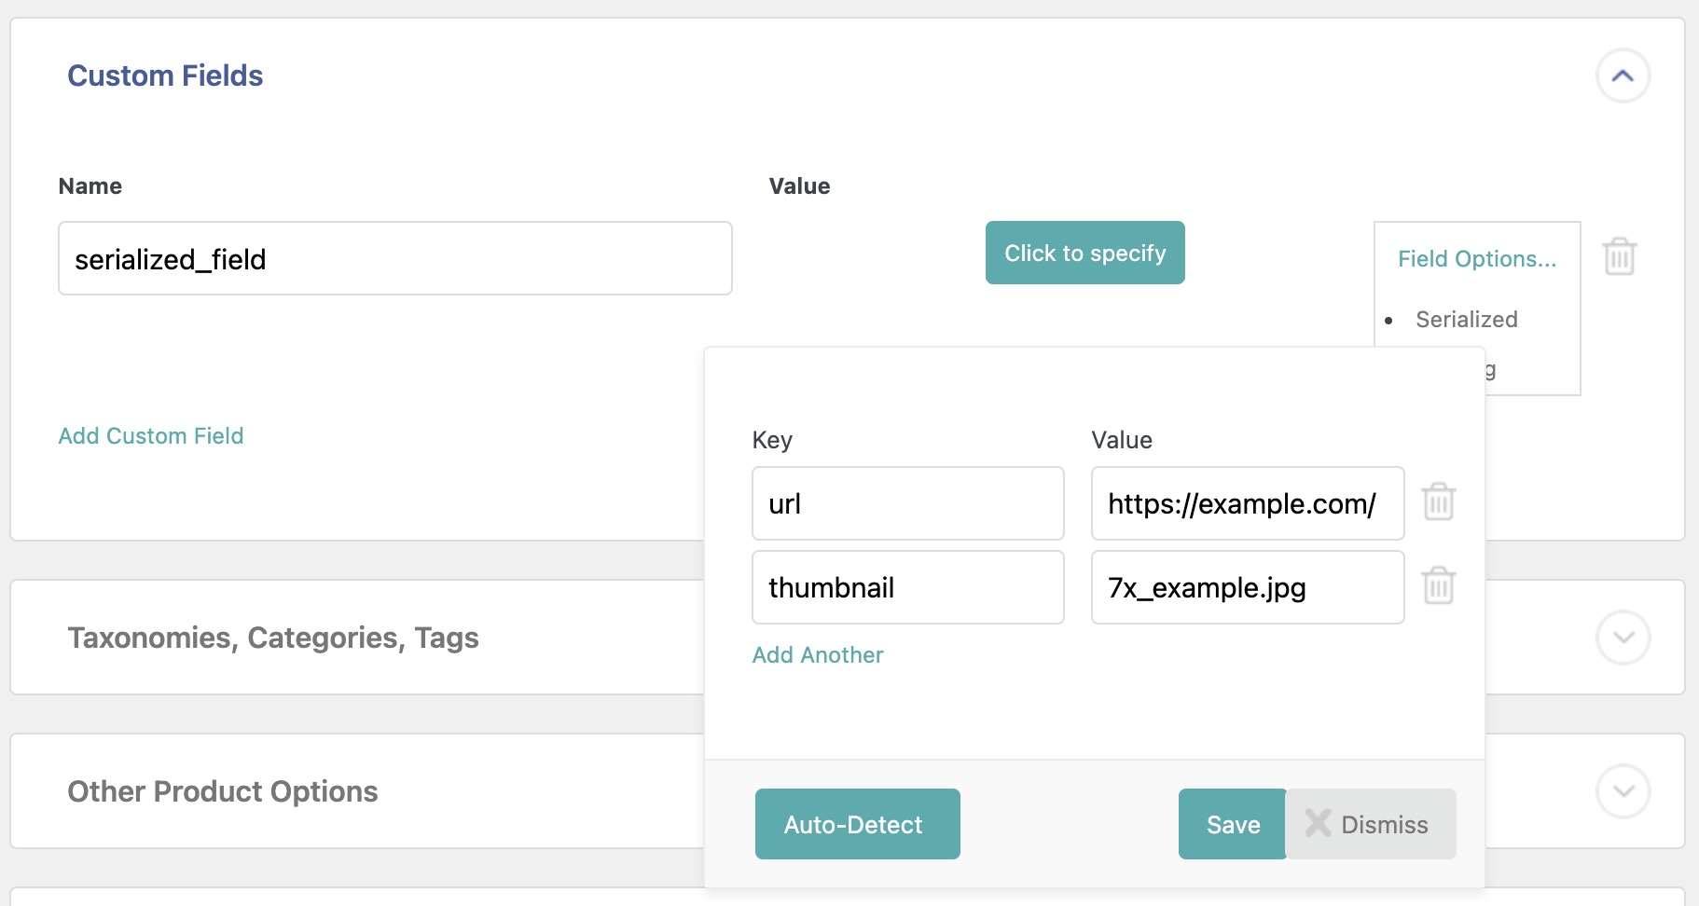Select the Serialized field option
Image resolution: width=1699 pixels, height=906 pixels.
(1466, 320)
